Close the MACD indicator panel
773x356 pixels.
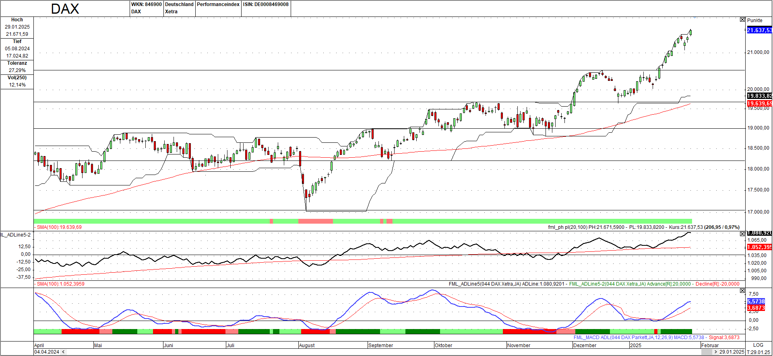pos(742,290)
